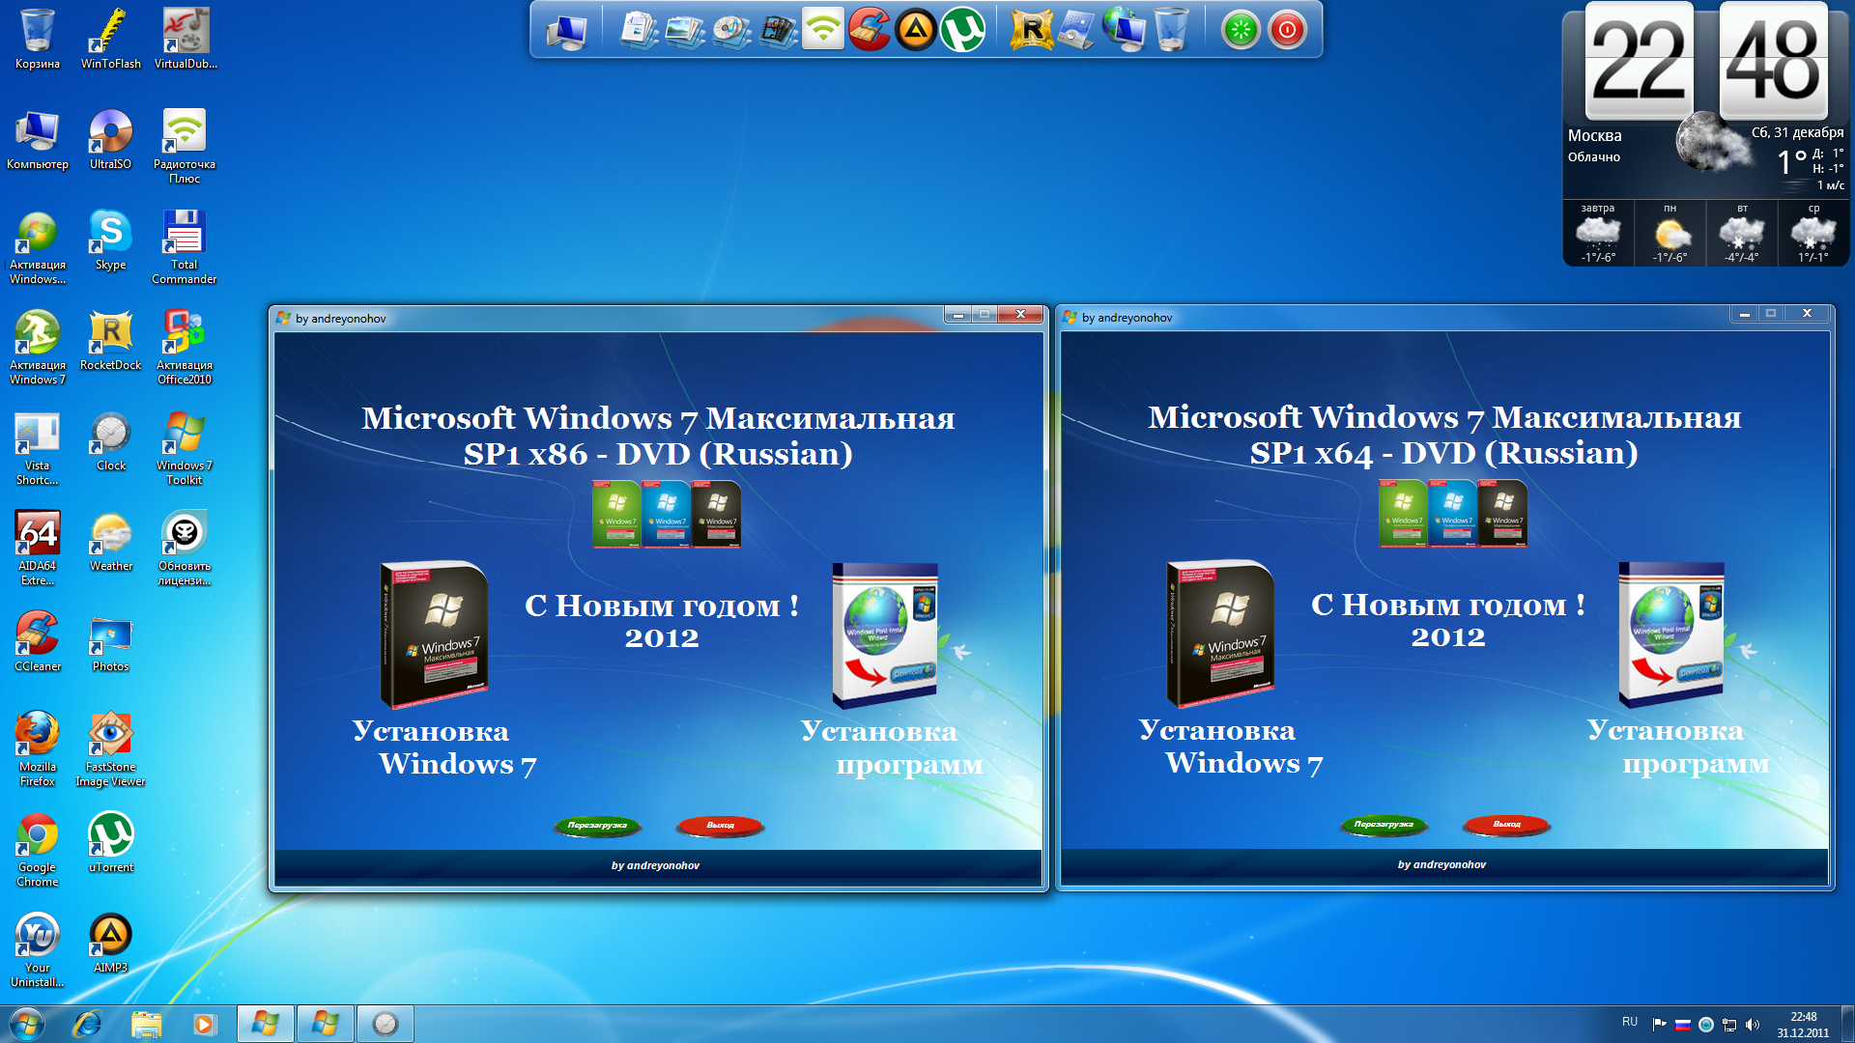Image resolution: width=1855 pixels, height=1043 pixels.
Task: Open the Windows 7 Toolkit desktop shortcut
Action: (x=185, y=447)
